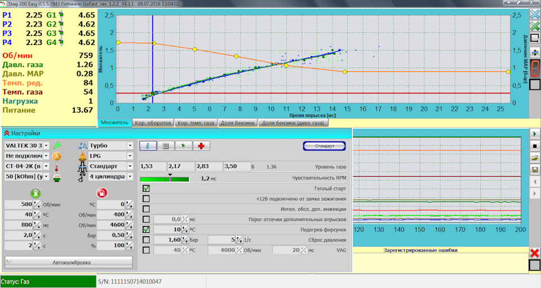
Task: Click the seven-segment display icon
Action: click(535, 68)
